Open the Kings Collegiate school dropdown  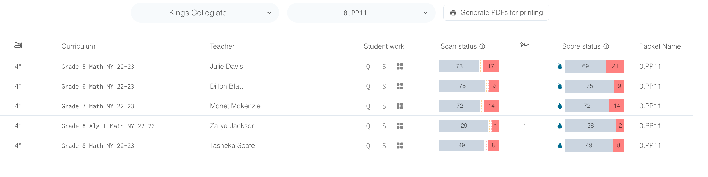tap(205, 13)
